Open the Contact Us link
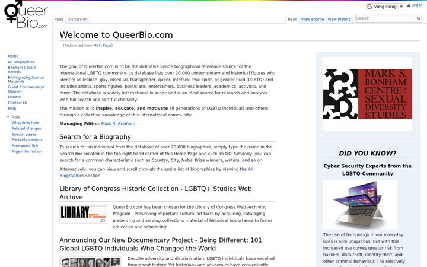 (18, 103)
